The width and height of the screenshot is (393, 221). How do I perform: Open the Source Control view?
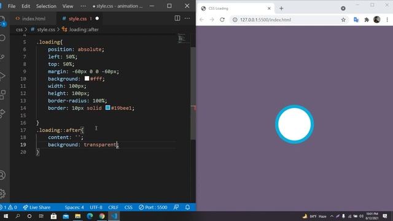point(2,57)
